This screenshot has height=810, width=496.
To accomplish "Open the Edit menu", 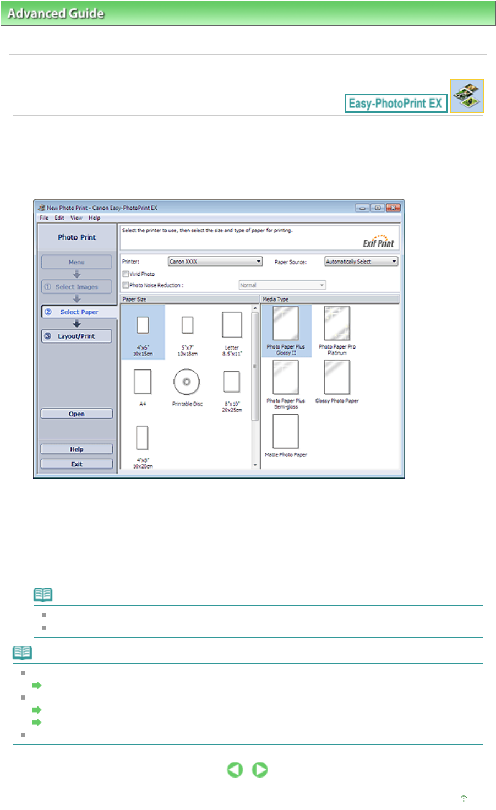I will pos(59,218).
